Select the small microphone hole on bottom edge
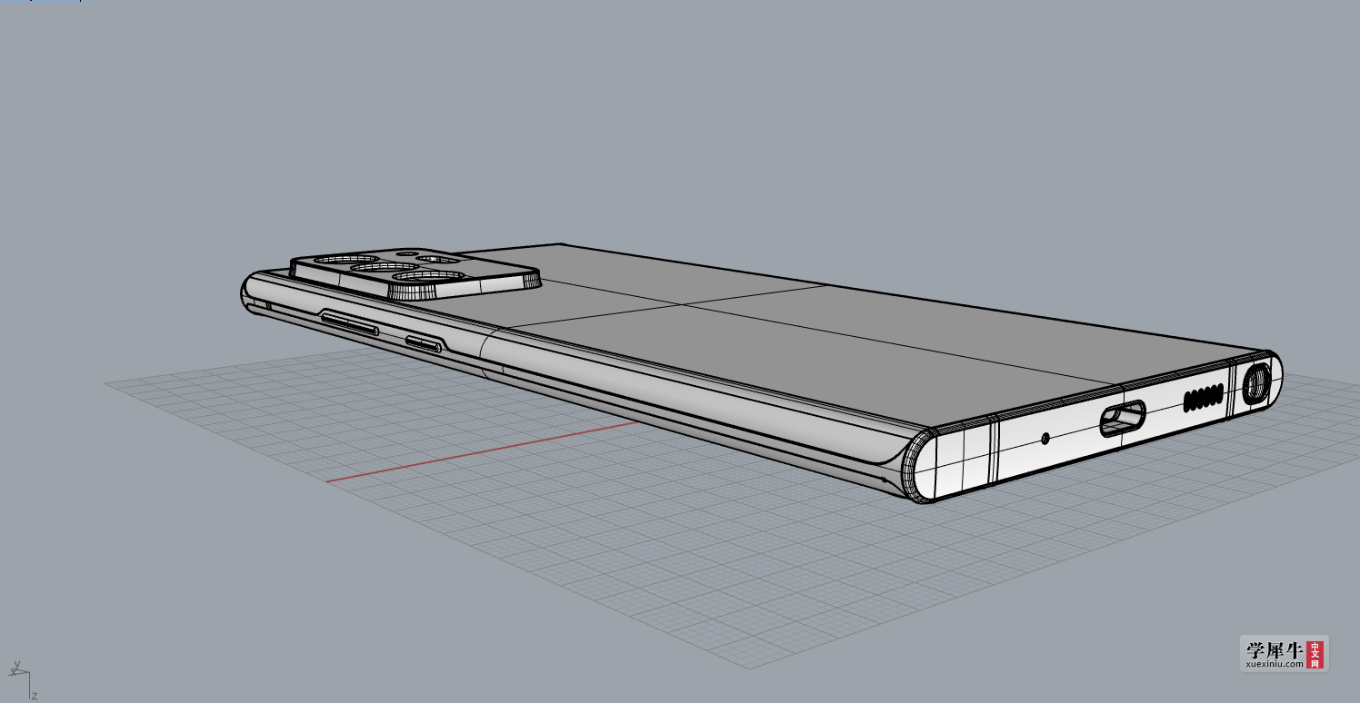This screenshot has width=1360, height=703. 1045,438
